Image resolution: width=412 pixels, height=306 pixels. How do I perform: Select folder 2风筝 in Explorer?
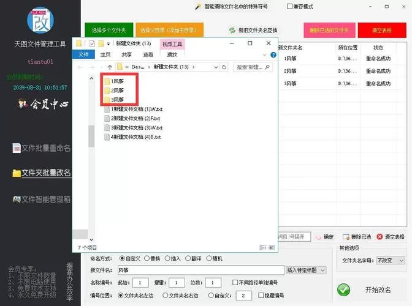(114, 91)
